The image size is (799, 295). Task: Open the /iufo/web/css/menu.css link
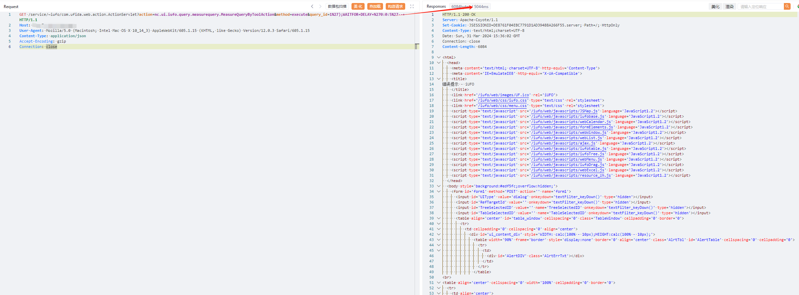[x=503, y=106]
